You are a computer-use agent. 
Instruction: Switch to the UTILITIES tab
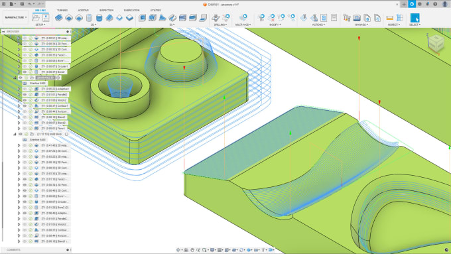click(x=156, y=11)
